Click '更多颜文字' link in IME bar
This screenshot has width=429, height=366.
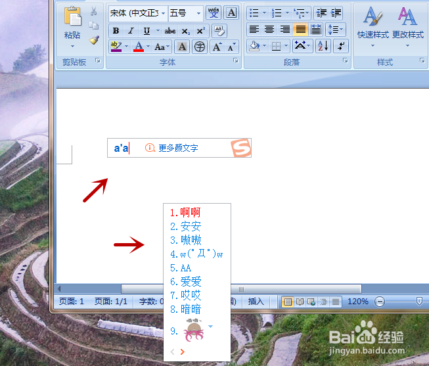(178, 148)
